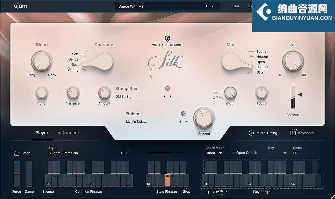Set Character to Soft
Screen dimensions: 335x199
tap(75, 54)
